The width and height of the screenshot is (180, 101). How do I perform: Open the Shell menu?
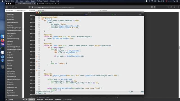[13, 1]
